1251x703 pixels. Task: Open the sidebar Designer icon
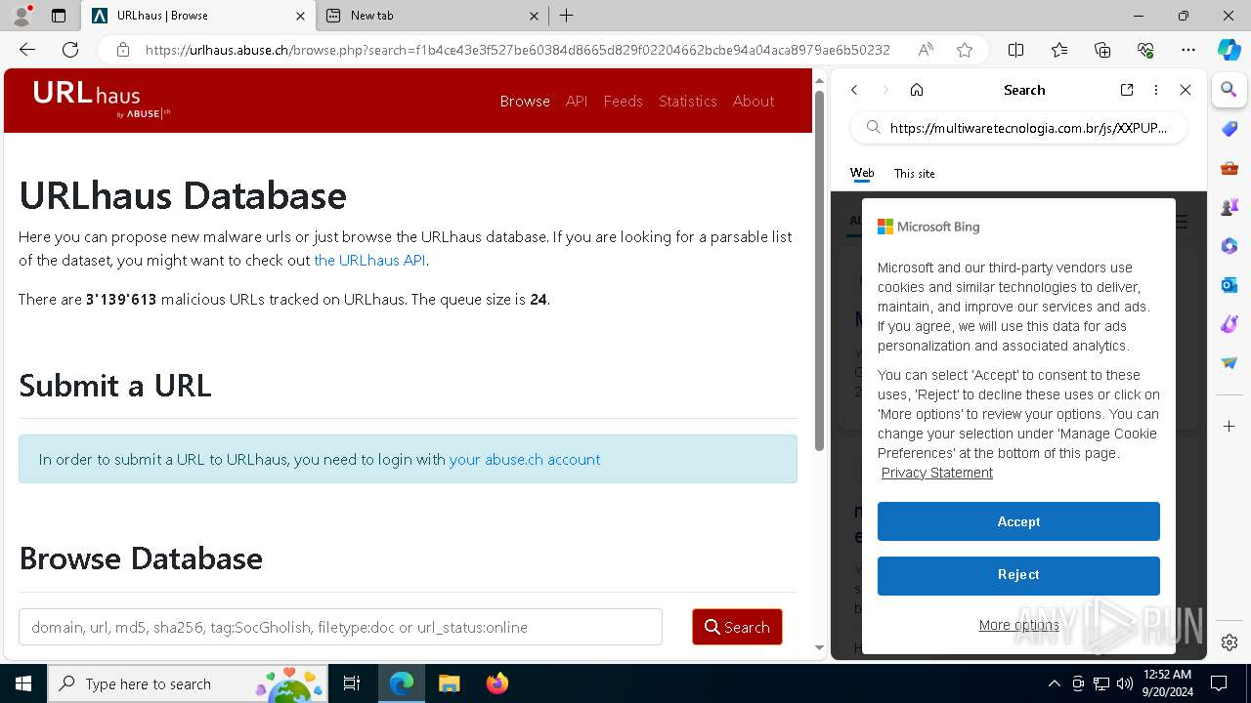pos(1229,324)
